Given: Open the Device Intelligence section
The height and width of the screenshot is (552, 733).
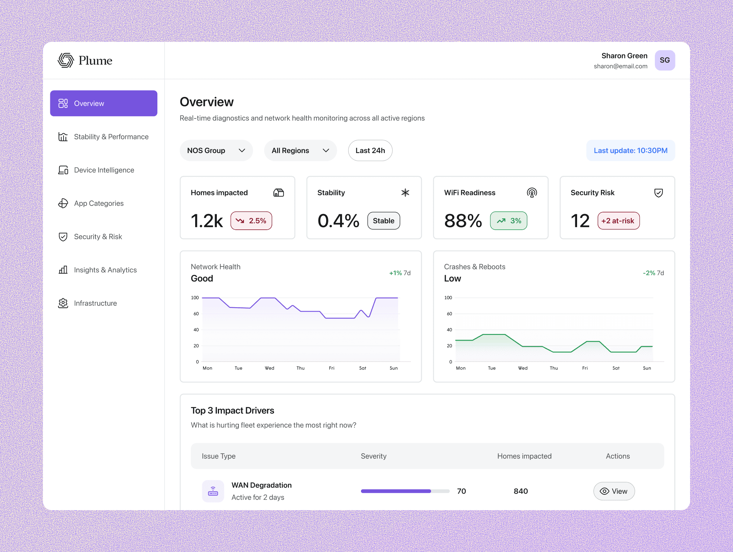Looking at the screenshot, I should 104,170.
